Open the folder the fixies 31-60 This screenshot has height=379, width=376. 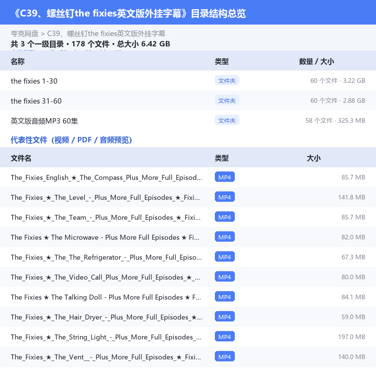coord(36,101)
